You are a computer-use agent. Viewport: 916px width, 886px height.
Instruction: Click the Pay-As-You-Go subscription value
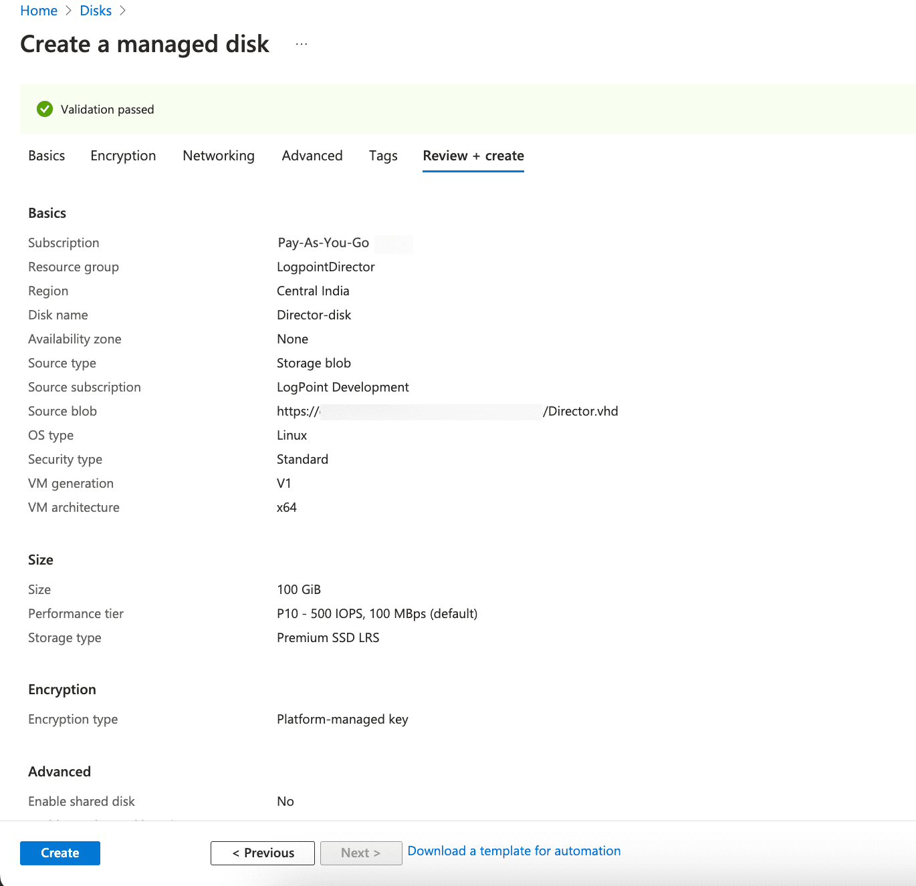(x=323, y=243)
